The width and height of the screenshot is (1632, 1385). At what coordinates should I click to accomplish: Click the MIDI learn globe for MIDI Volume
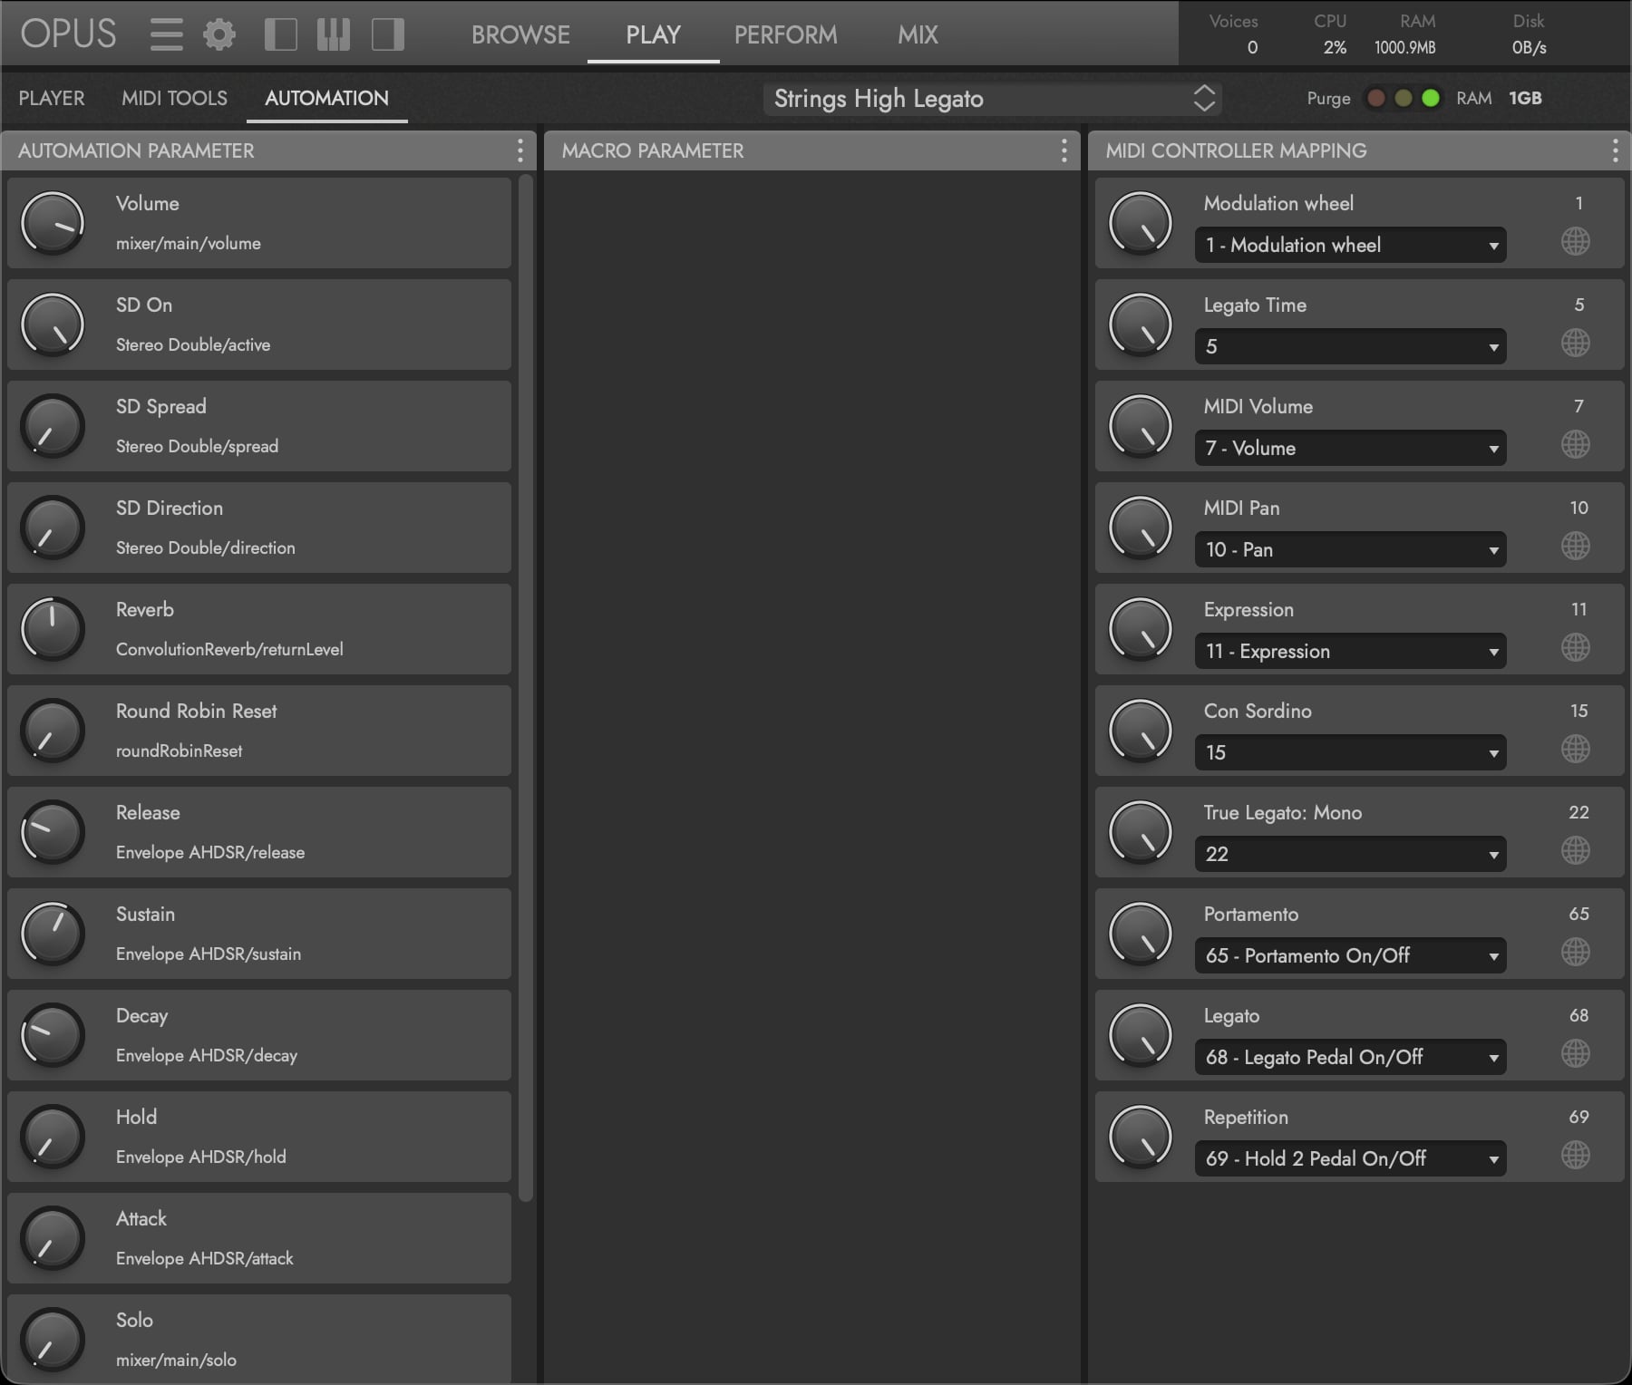pyautogui.click(x=1576, y=444)
